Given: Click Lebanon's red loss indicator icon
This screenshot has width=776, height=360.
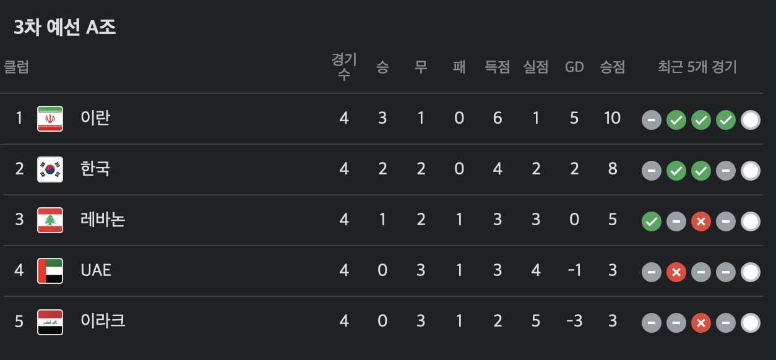Looking at the screenshot, I should click(701, 221).
